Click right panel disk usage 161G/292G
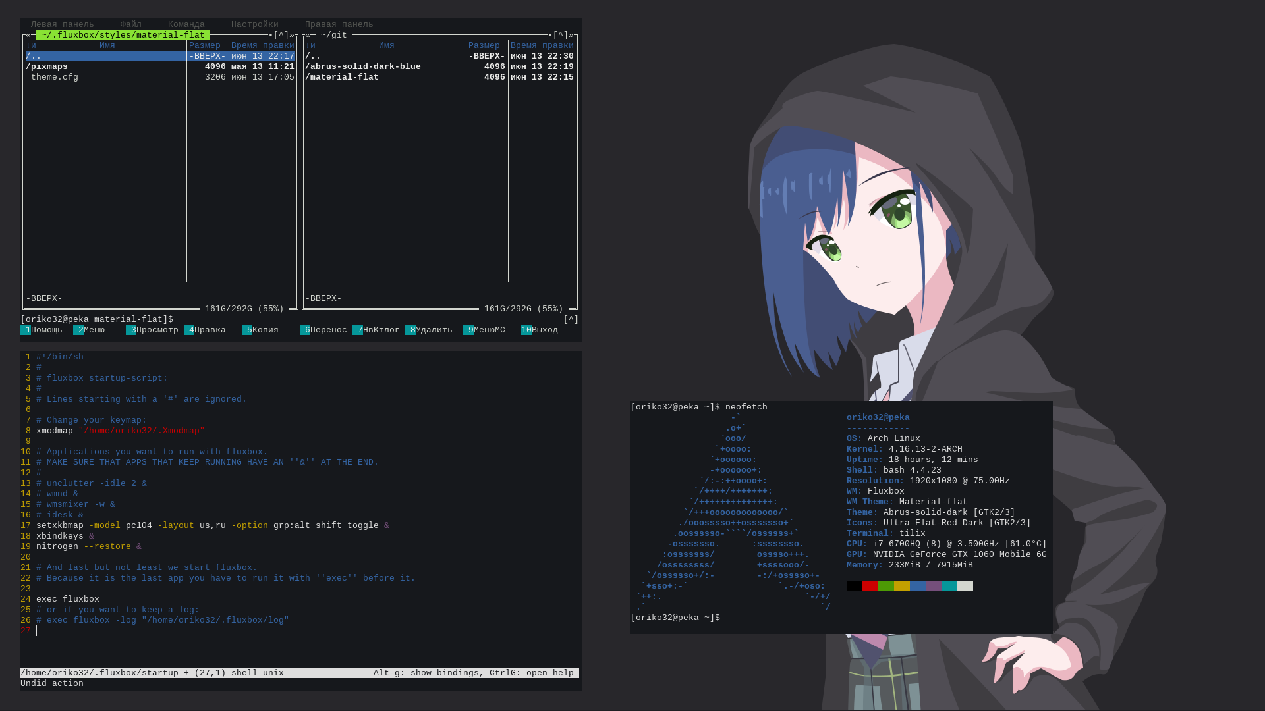The image size is (1265, 711). coord(524,309)
